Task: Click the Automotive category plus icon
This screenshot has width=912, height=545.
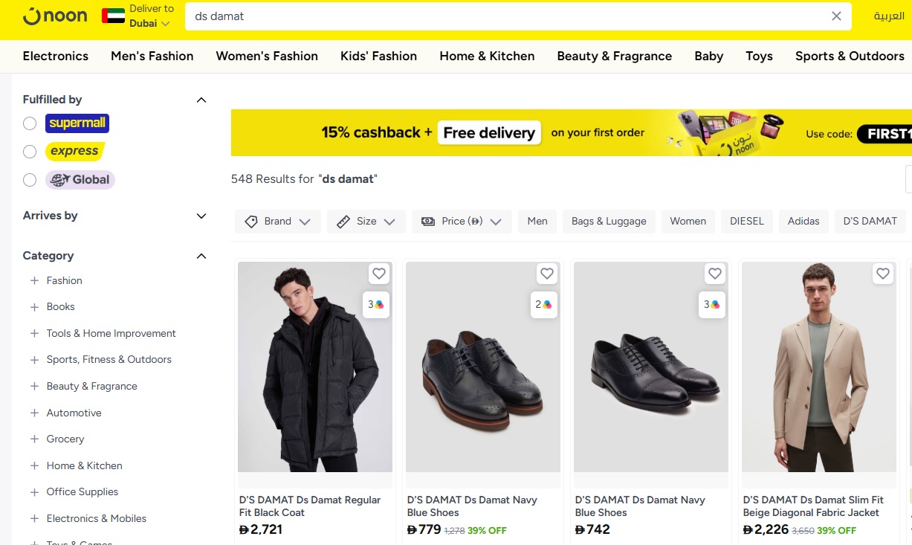Action: point(34,413)
